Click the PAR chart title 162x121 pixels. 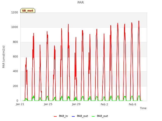pyautogui.click(x=80, y=3)
